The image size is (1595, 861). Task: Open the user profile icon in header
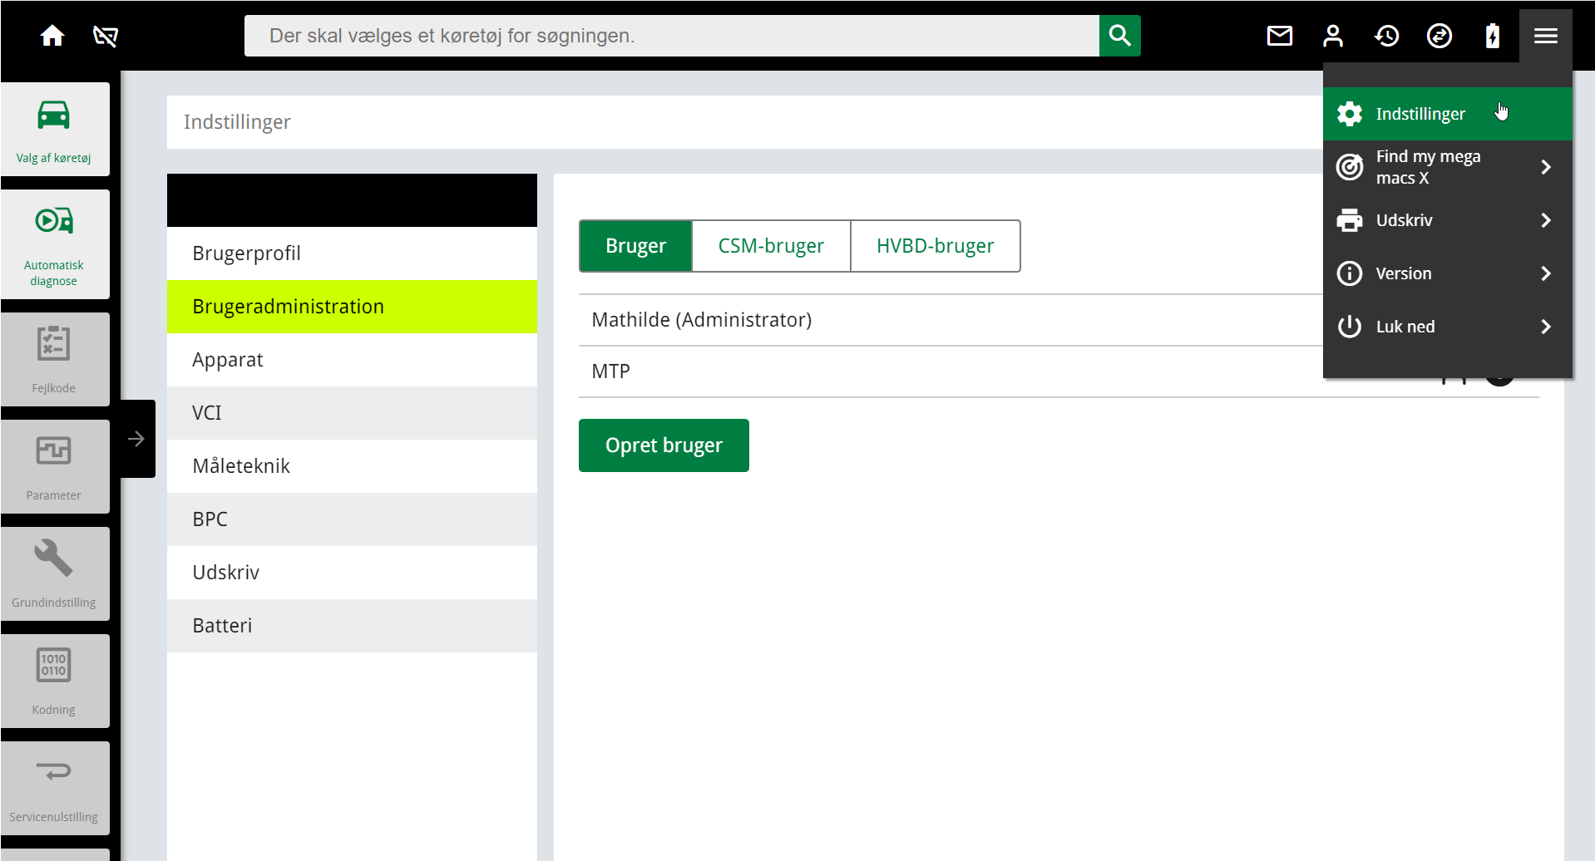(x=1332, y=36)
